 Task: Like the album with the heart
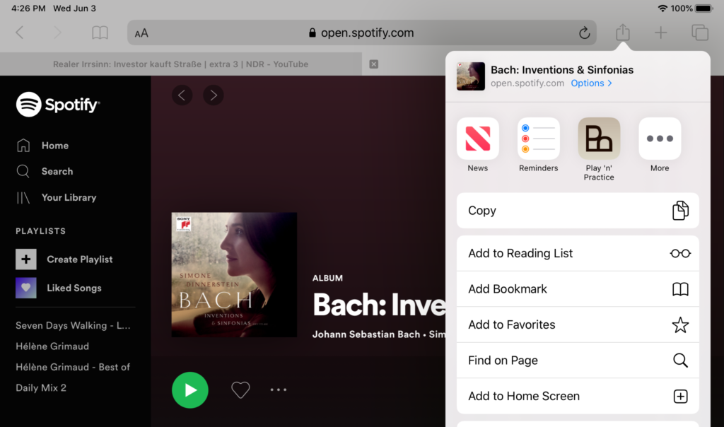240,390
